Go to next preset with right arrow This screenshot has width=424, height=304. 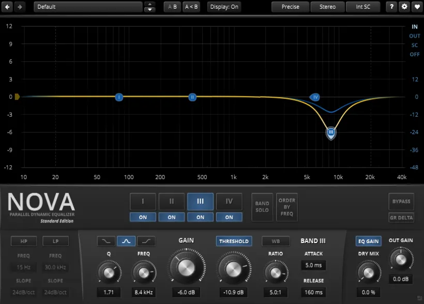[x=20, y=7]
